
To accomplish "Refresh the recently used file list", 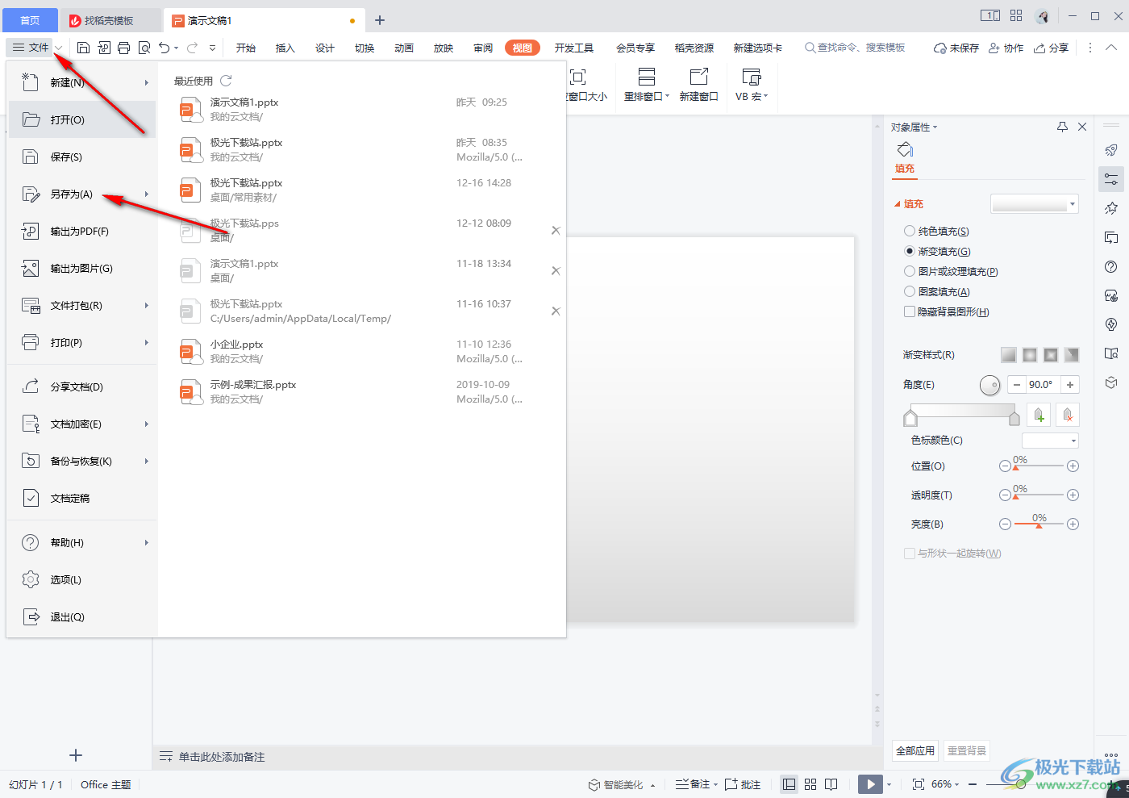I will click(x=226, y=81).
